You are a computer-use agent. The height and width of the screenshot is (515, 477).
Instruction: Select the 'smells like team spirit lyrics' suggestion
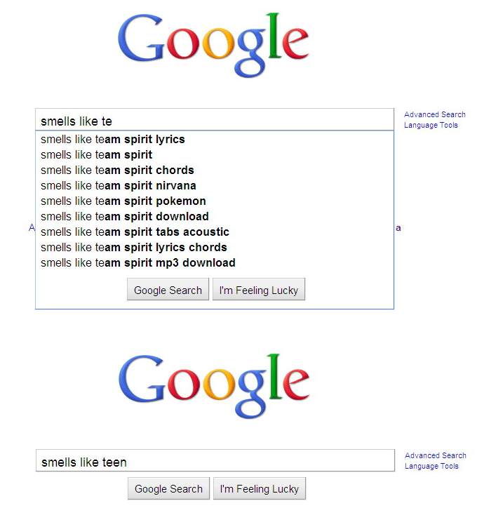[x=113, y=140]
